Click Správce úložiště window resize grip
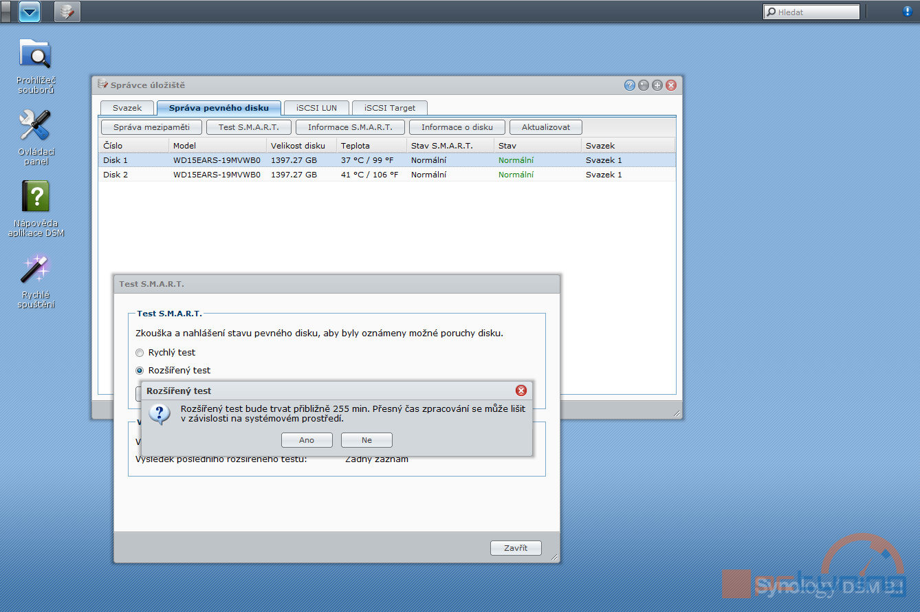The image size is (920, 612). coord(677,413)
